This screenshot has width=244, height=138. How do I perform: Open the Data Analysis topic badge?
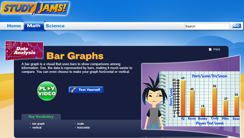point(24,51)
